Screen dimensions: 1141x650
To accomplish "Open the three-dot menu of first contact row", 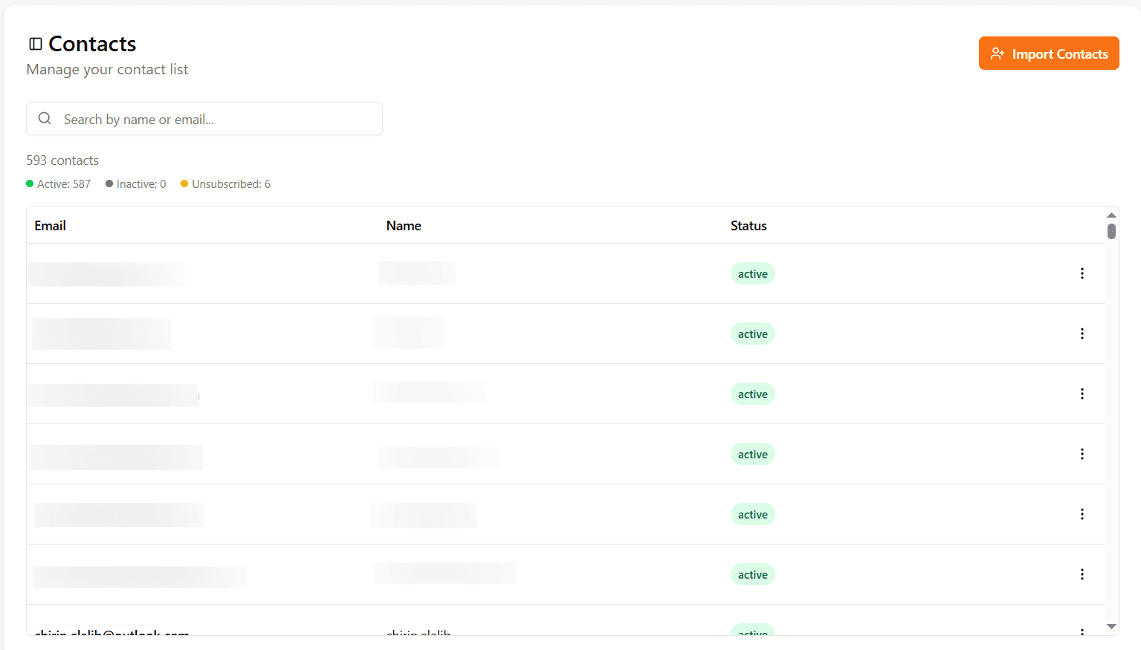I will [1082, 273].
